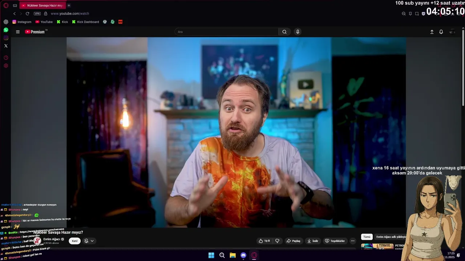Open the Evrim Ağacı channel avatar
The height and width of the screenshot is (261, 465).
click(x=37, y=241)
